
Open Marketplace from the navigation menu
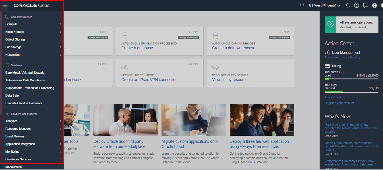(x=13, y=167)
